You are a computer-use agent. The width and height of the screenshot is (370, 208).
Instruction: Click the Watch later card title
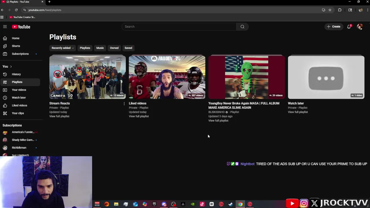pyautogui.click(x=296, y=103)
